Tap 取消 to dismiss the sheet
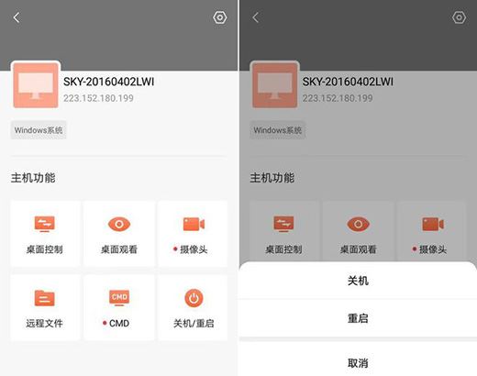This screenshot has height=376, width=477. pos(358,363)
